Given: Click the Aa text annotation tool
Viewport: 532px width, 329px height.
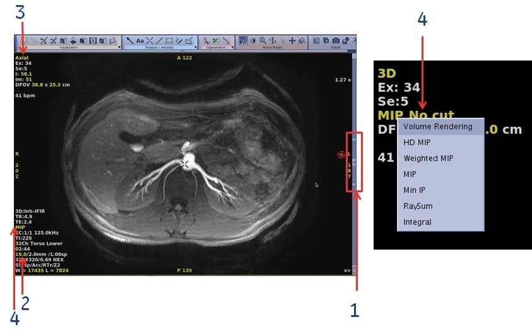Looking at the screenshot, I should click(139, 40).
